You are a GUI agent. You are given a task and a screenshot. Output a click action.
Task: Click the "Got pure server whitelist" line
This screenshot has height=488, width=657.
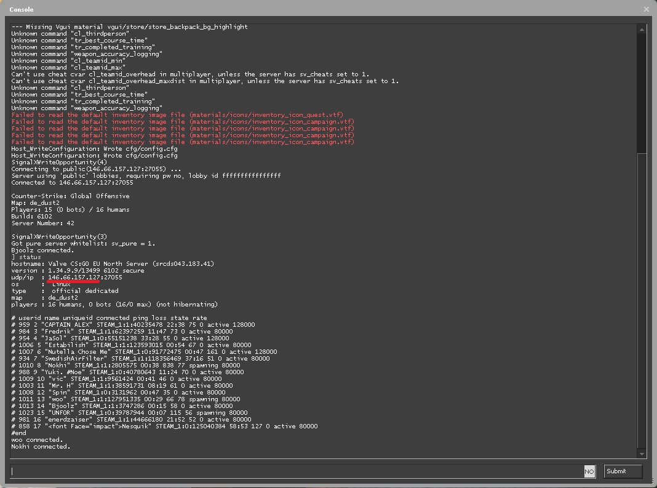click(83, 244)
